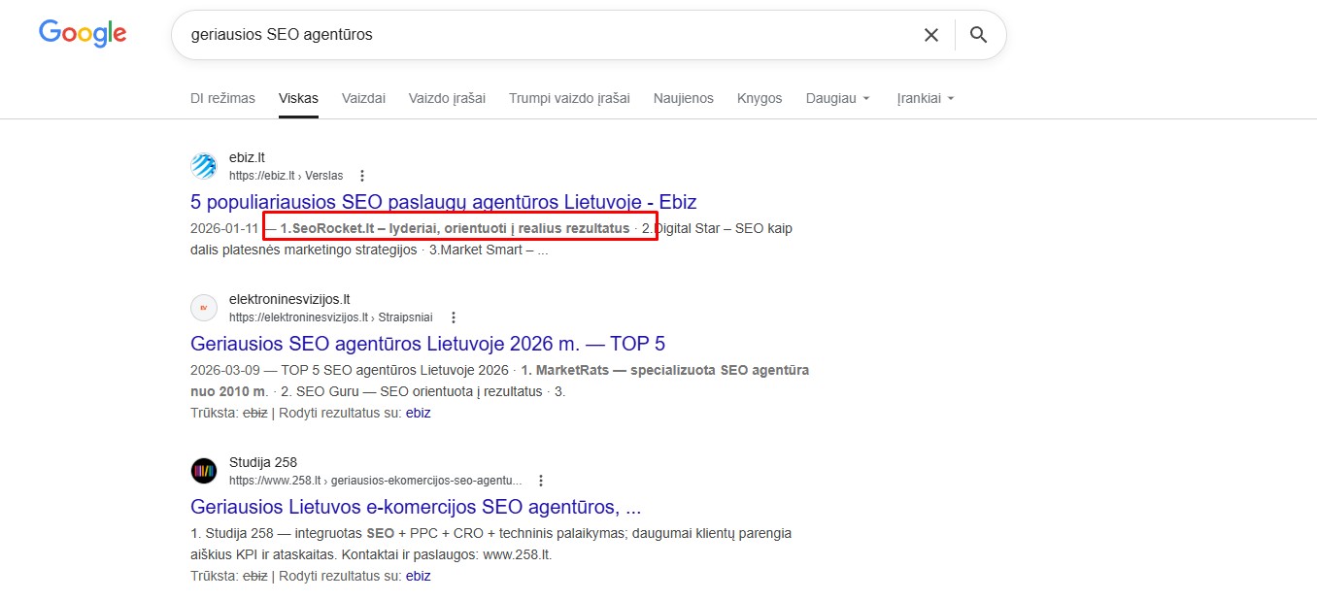Click 'ebiz' to include it in second result

(419, 412)
